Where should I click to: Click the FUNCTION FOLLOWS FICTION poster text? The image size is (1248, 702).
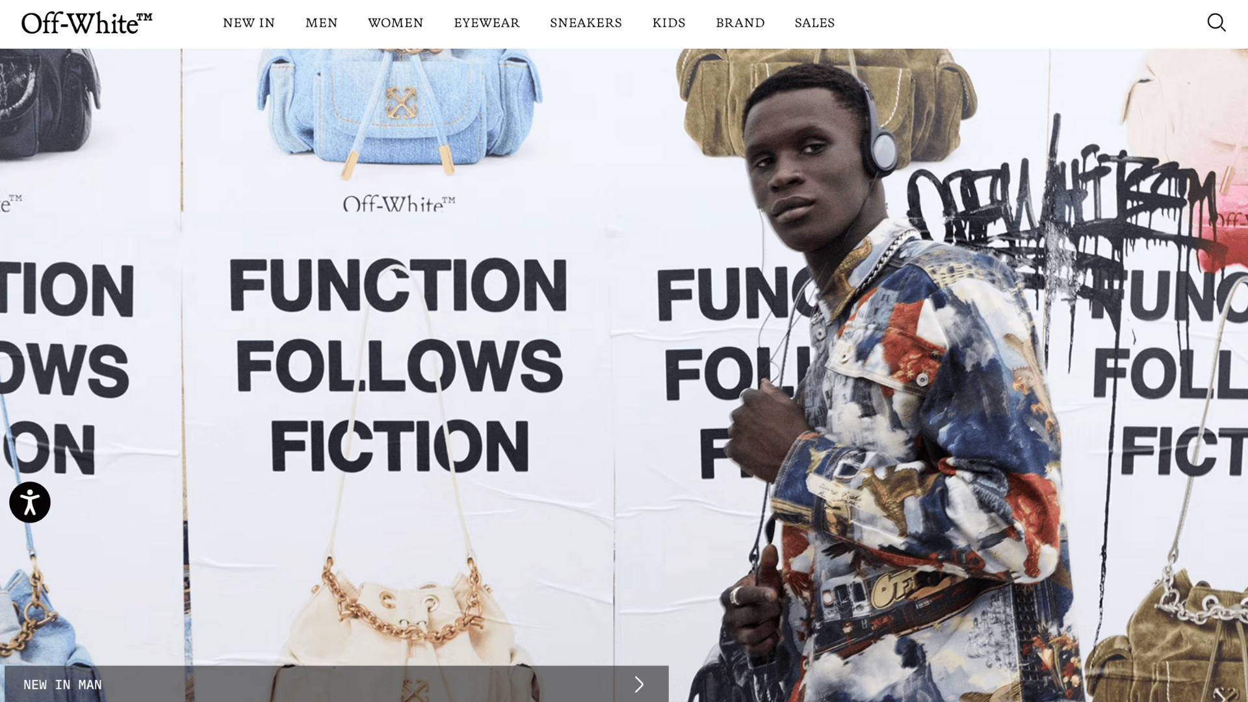click(398, 364)
